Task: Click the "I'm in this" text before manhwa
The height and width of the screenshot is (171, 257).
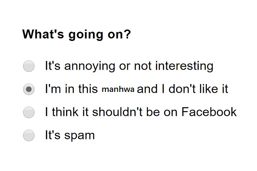Action: pos(72,89)
